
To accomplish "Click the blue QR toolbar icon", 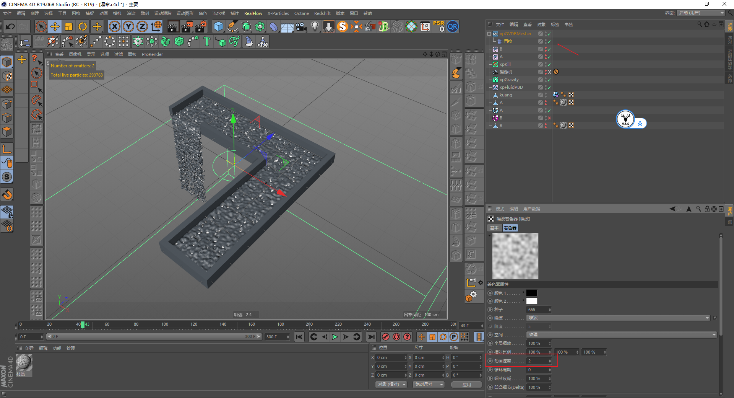I will [453, 26].
